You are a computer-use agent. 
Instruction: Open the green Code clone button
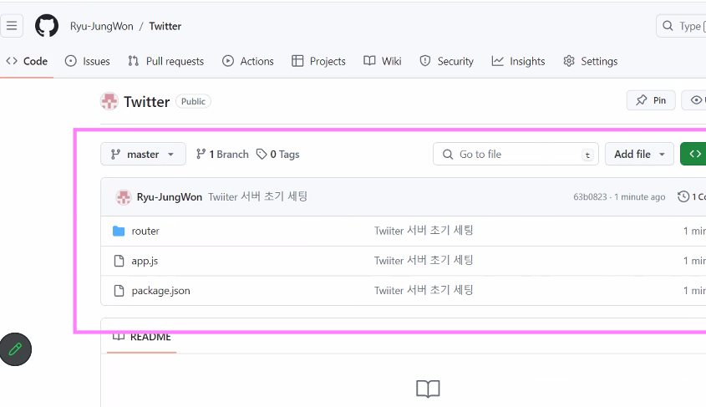tap(693, 154)
